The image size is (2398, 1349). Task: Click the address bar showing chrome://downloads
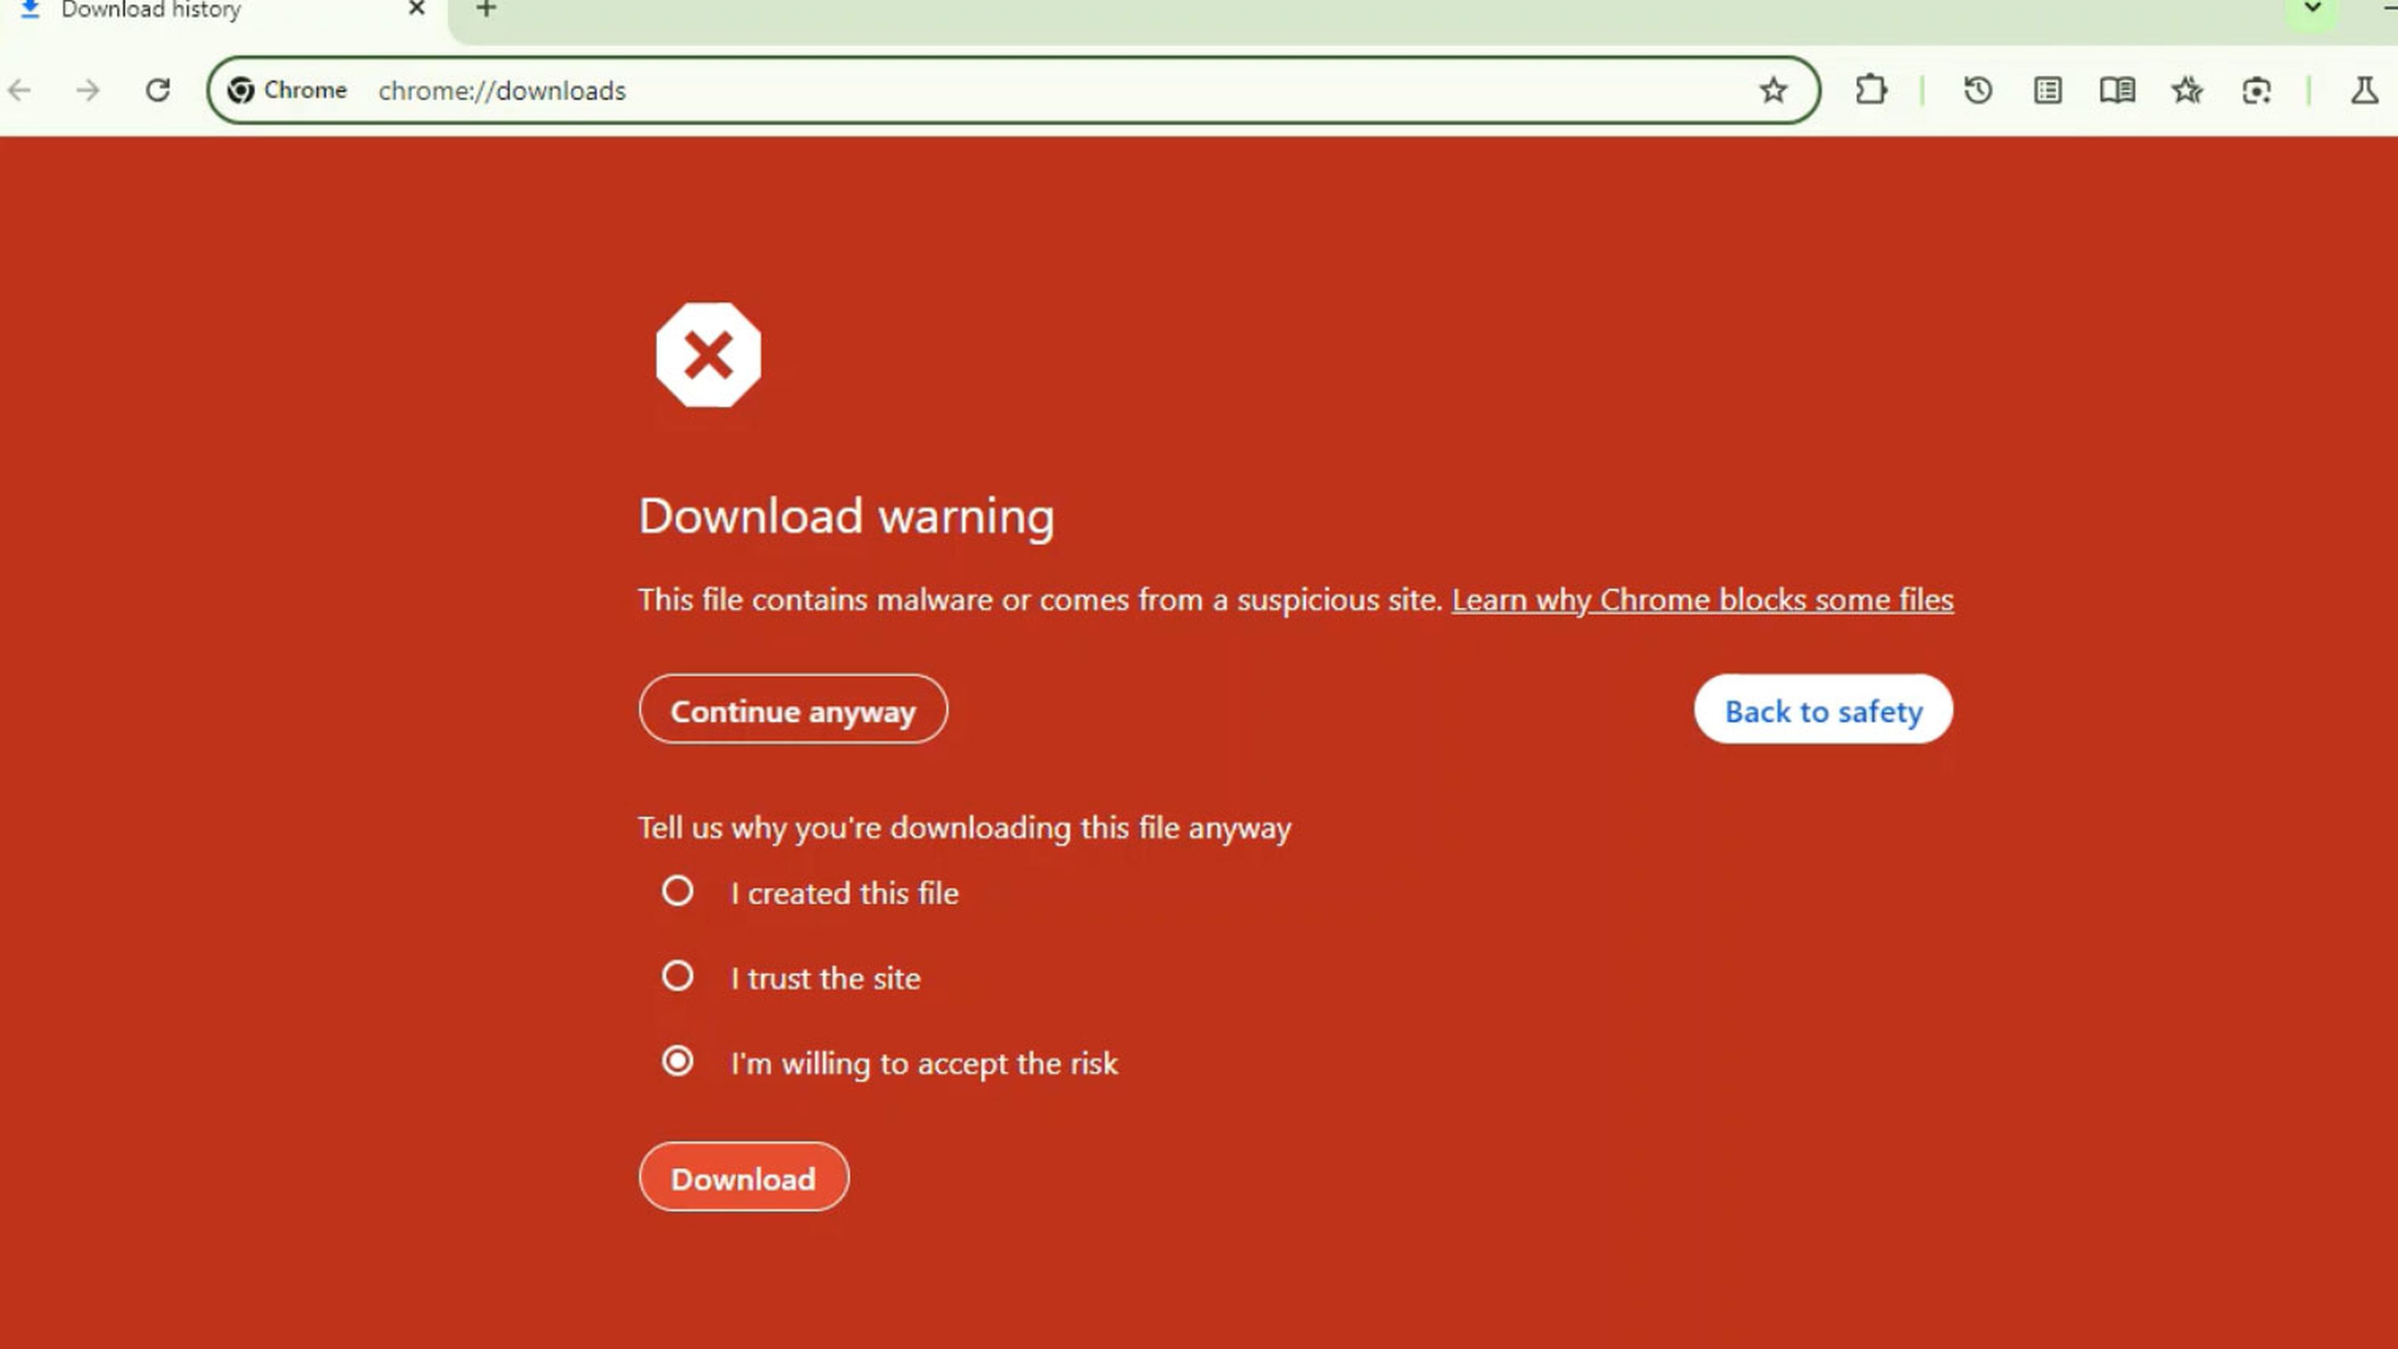point(1014,91)
